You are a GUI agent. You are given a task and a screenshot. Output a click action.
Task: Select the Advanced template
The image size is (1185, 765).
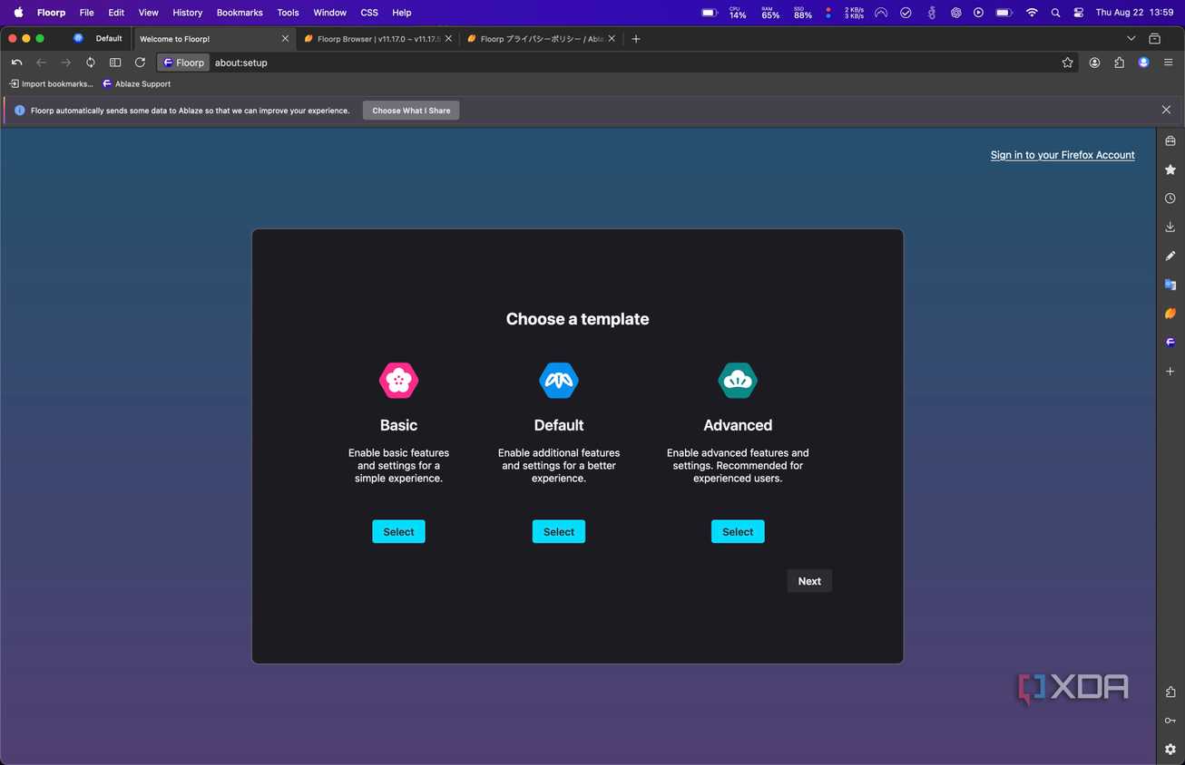click(738, 532)
